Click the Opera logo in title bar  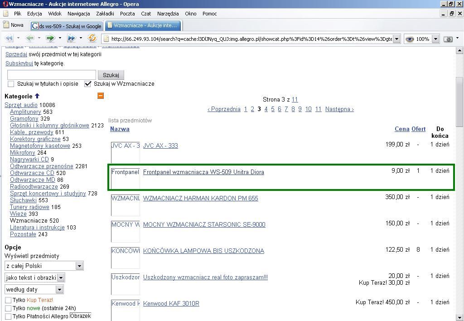[5, 4]
